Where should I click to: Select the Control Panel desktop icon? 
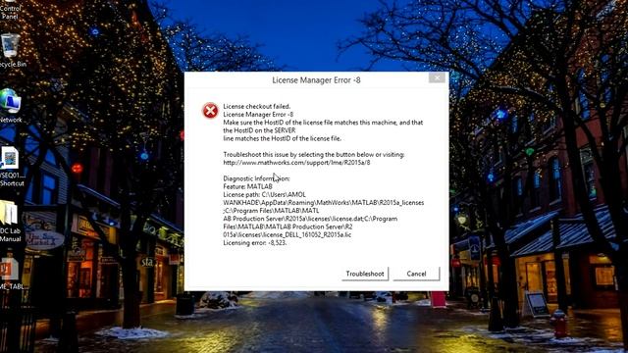(11, 11)
